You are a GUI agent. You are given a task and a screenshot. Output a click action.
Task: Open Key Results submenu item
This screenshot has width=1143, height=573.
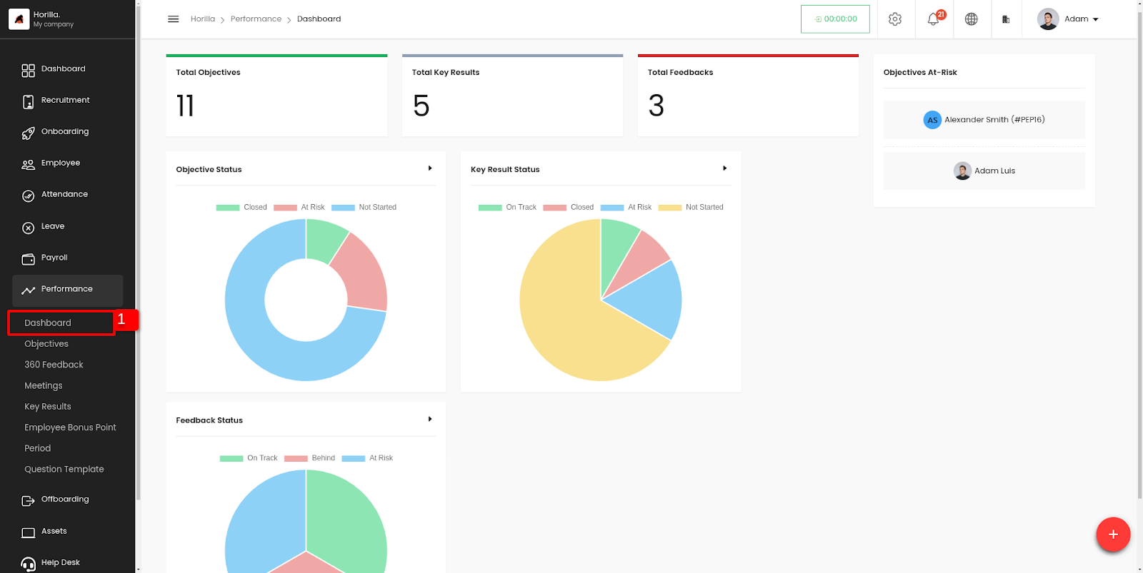pos(48,407)
